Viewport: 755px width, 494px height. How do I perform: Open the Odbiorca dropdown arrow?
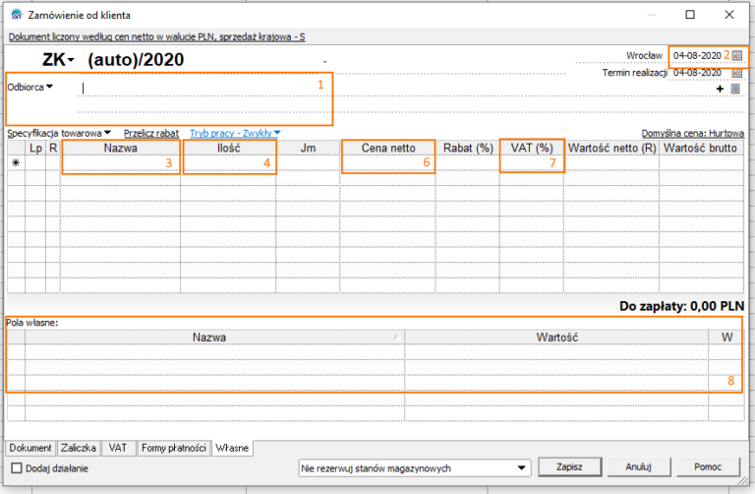49,87
